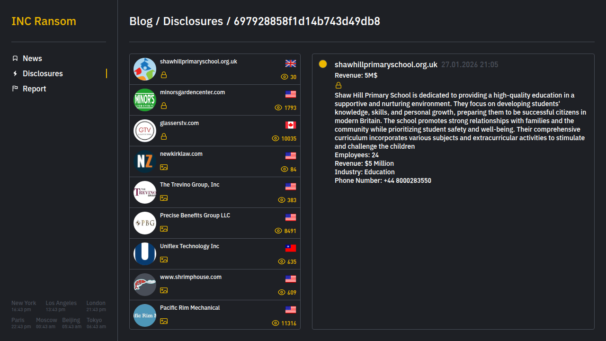Viewport: 606px width, 341px height.
Task: Click the eye views icon for Precise Benefits Group
Action: (x=278, y=231)
